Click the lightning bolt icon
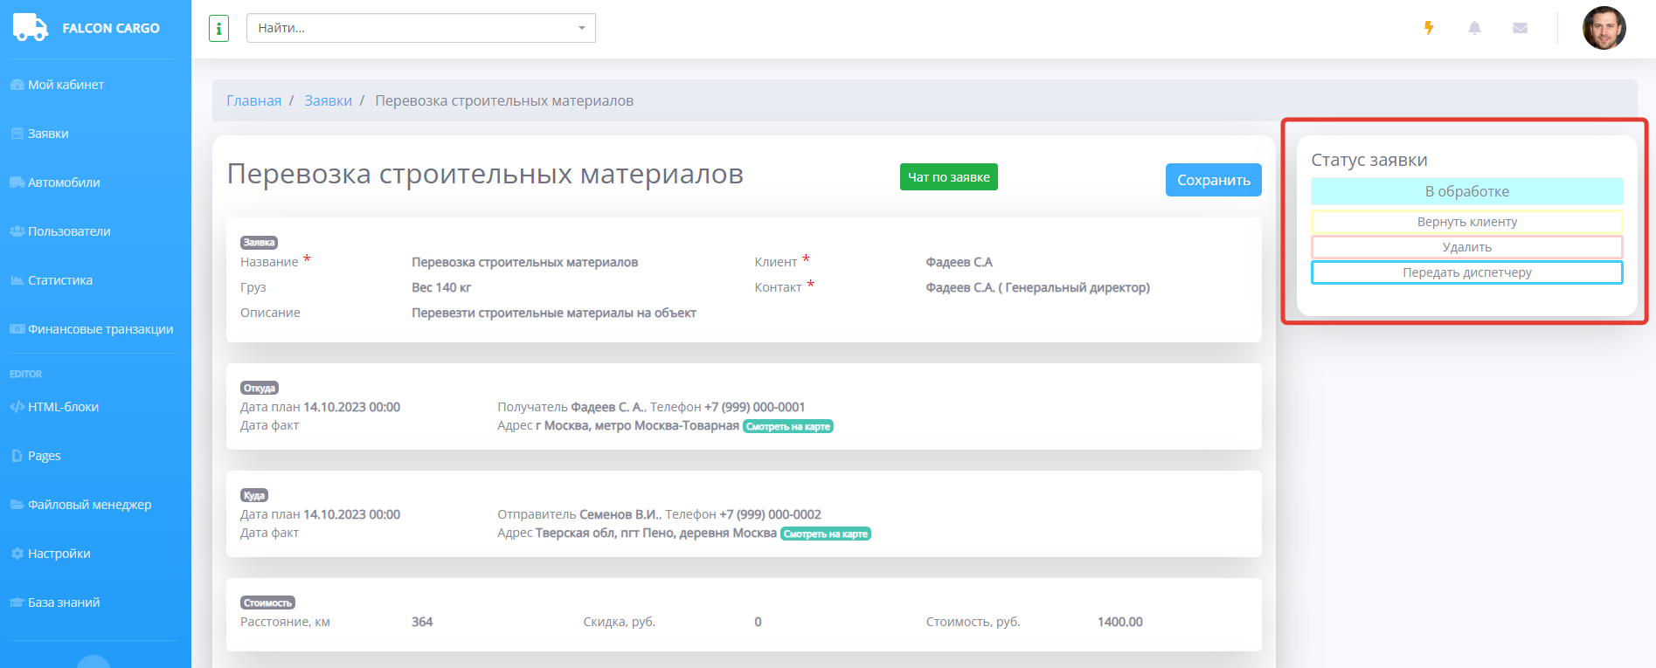Viewport: 1656px width, 668px height. pos(1429,28)
